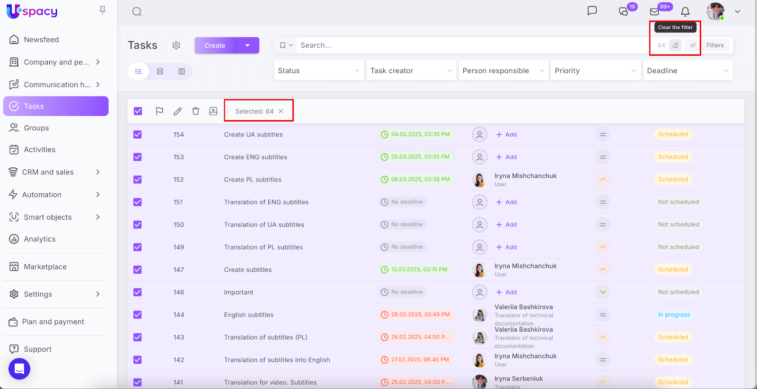This screenshot has width=757, height=389.
Task: Click Add responsible for task 153
Action: tap(506, 157)
